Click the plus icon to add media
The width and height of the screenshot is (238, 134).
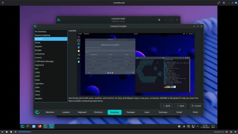[x=3, y=3]
